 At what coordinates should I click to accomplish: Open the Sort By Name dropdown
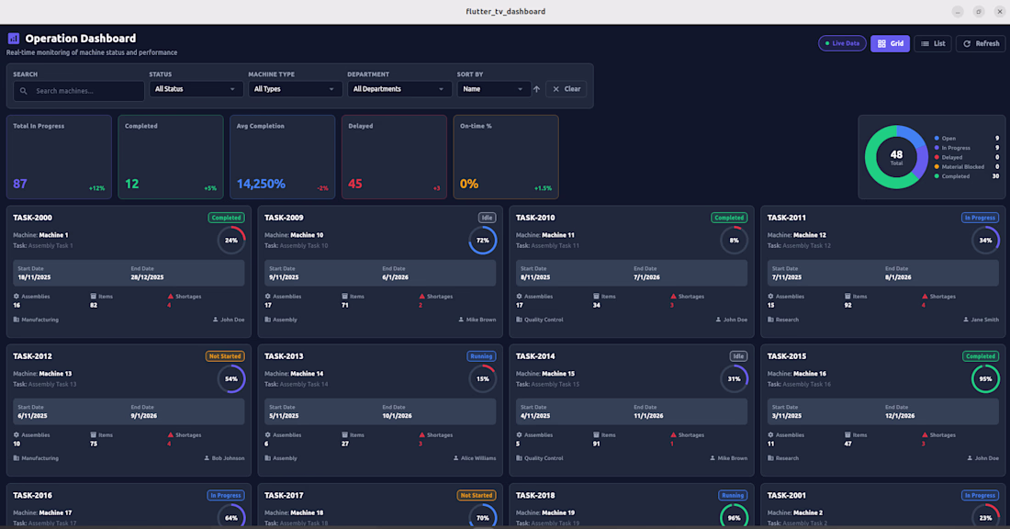[x=493, y=89]
